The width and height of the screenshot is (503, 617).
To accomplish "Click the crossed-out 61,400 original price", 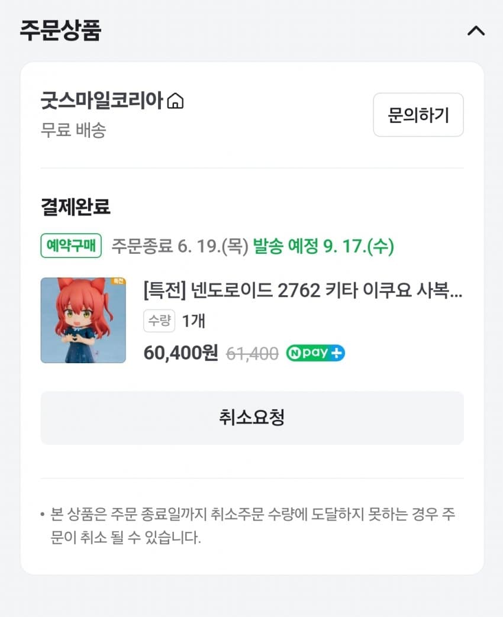I will tap(253, 353).
